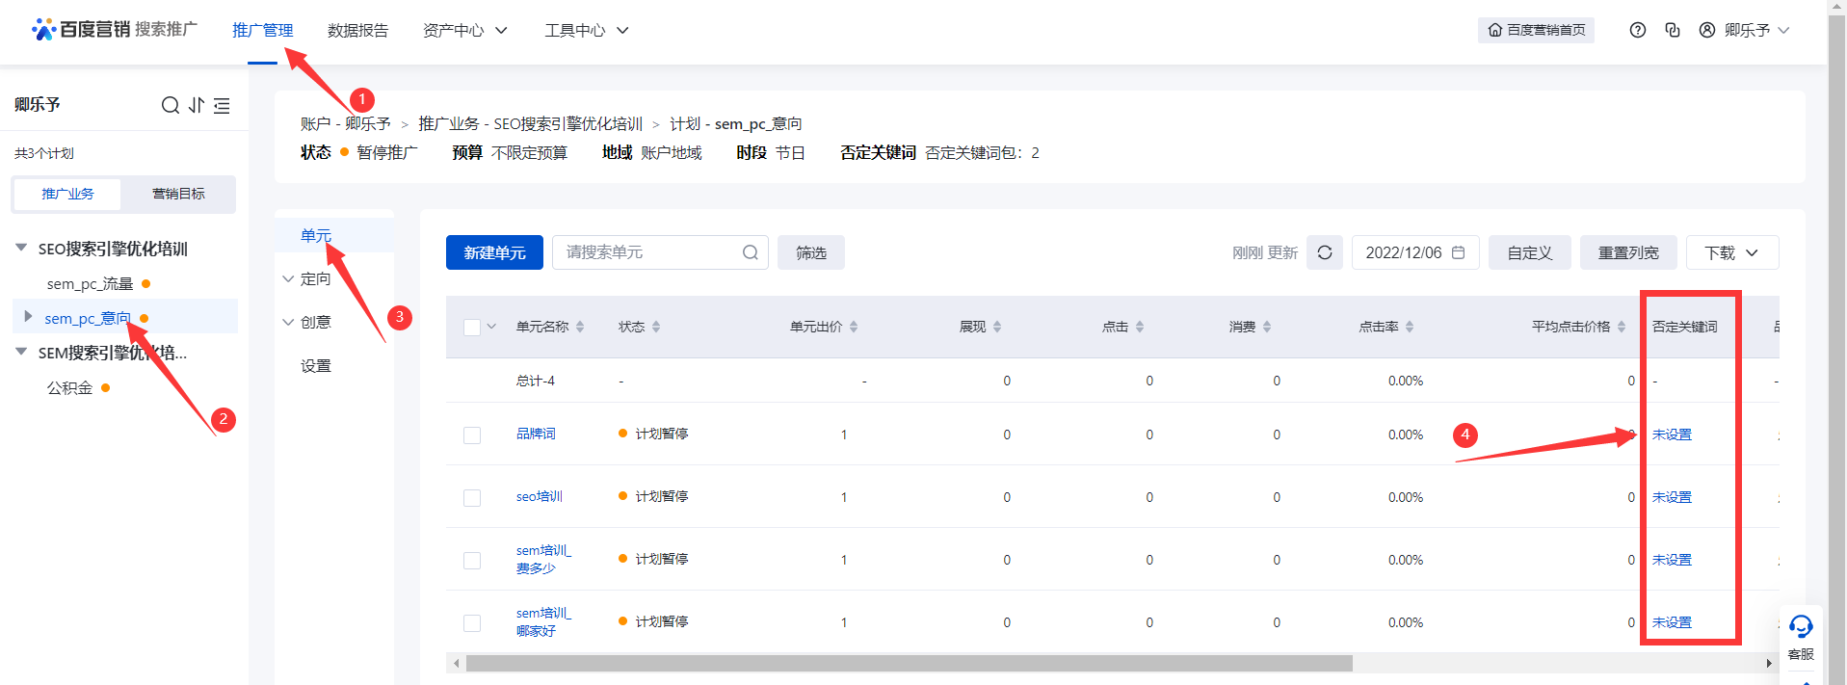
Task: Click the Baidu Marketing logo
Action: click(x=114, y=30)
